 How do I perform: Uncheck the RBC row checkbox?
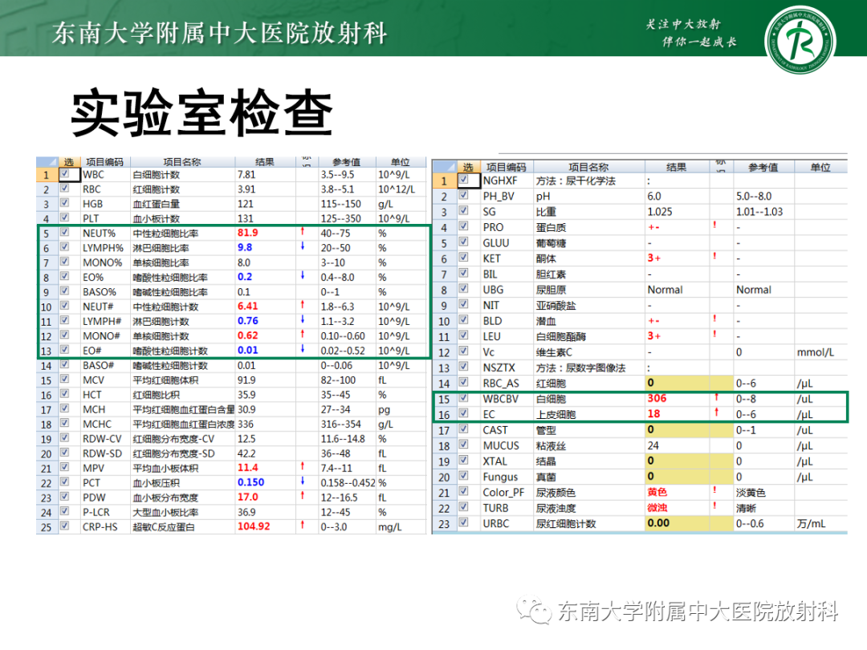pyautogui.click(x=65, y=187)
